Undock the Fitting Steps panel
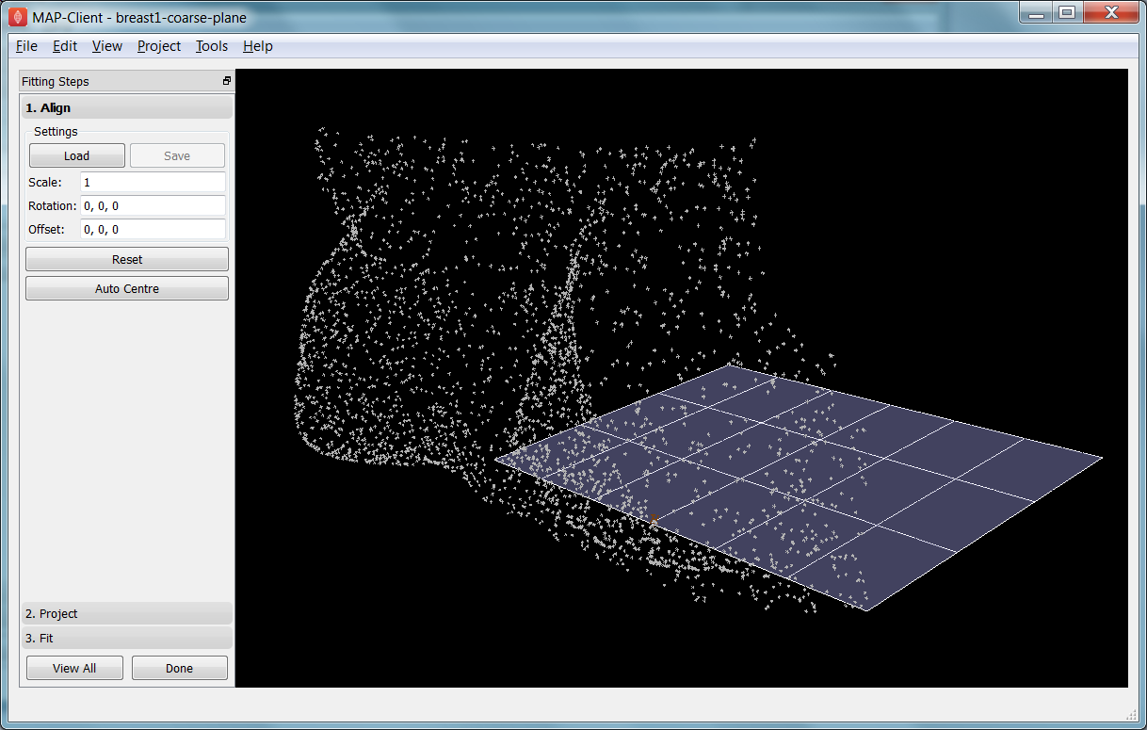The height and width of the screenshot is (730, 1147). (x=227, y=81)
